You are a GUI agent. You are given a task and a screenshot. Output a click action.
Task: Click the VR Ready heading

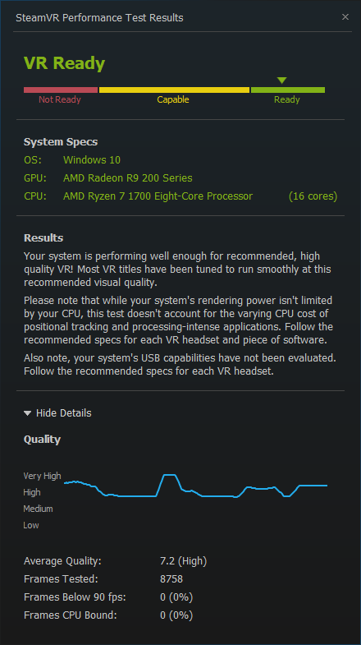click(x=65, y=63)
